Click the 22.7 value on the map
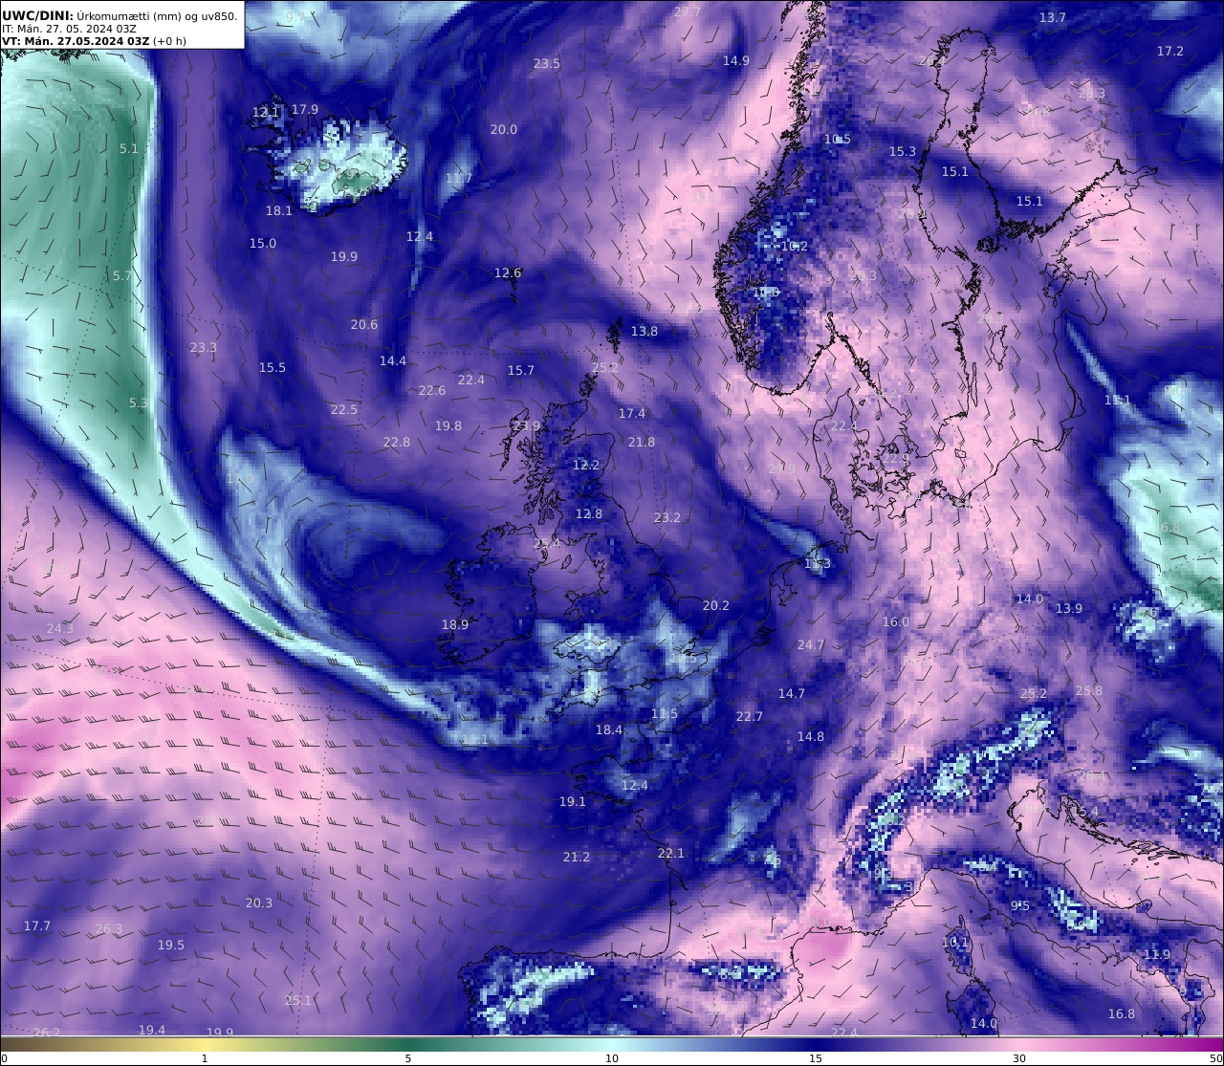This screenshot has height=1066, width=1224. pos(750,716)
